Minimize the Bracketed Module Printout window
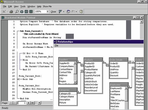148x110 pixels. click(135, 18)
